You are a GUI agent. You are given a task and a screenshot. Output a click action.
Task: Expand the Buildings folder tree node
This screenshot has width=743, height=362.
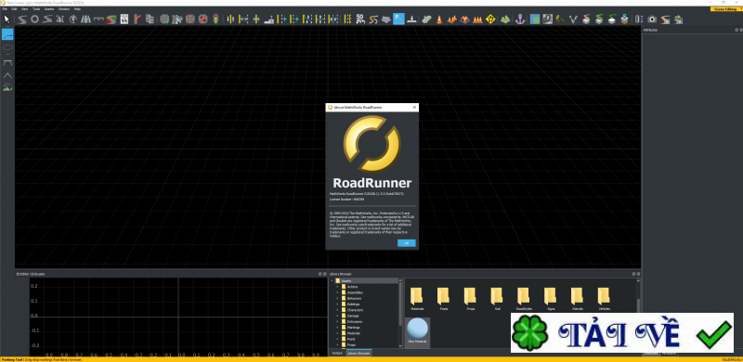(337, 304)
